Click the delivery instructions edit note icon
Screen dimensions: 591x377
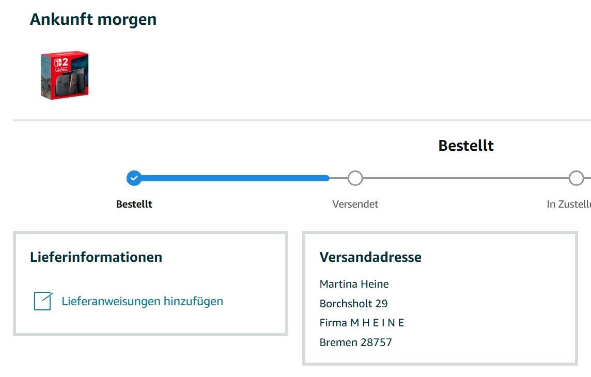(43, 301)
